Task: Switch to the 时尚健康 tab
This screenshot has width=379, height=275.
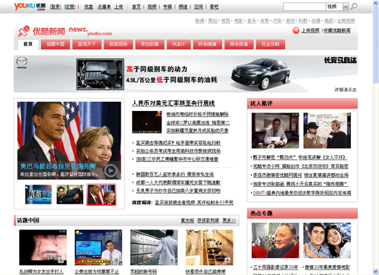Action: [207, 44]
